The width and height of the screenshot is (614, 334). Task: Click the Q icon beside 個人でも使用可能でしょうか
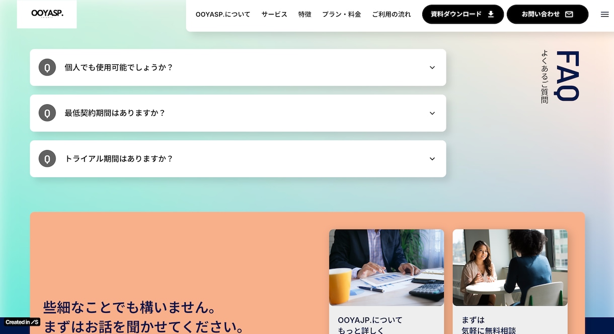click(x=47, y=68)
